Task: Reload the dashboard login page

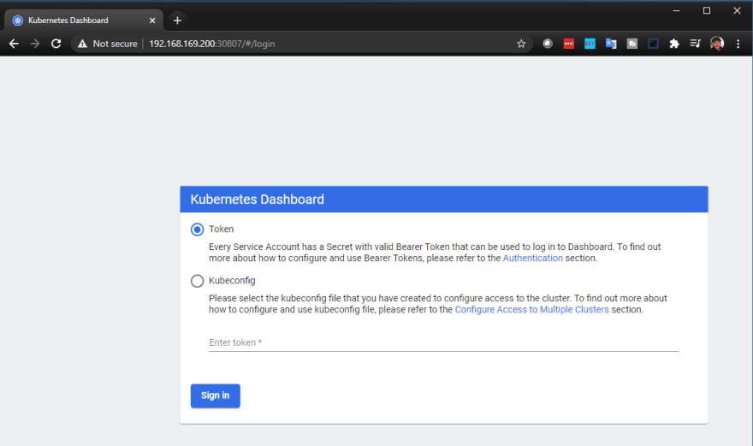Action: [x=56, y=44]
